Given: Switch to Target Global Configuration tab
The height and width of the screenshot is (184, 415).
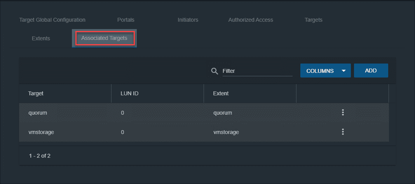Looking at the screenshot, I should click(52, 20).
